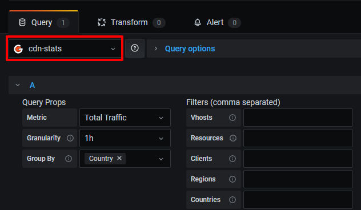361x210 pixels.
Task: Click the Vhosts info icon
Action: (x=232, y=118)
